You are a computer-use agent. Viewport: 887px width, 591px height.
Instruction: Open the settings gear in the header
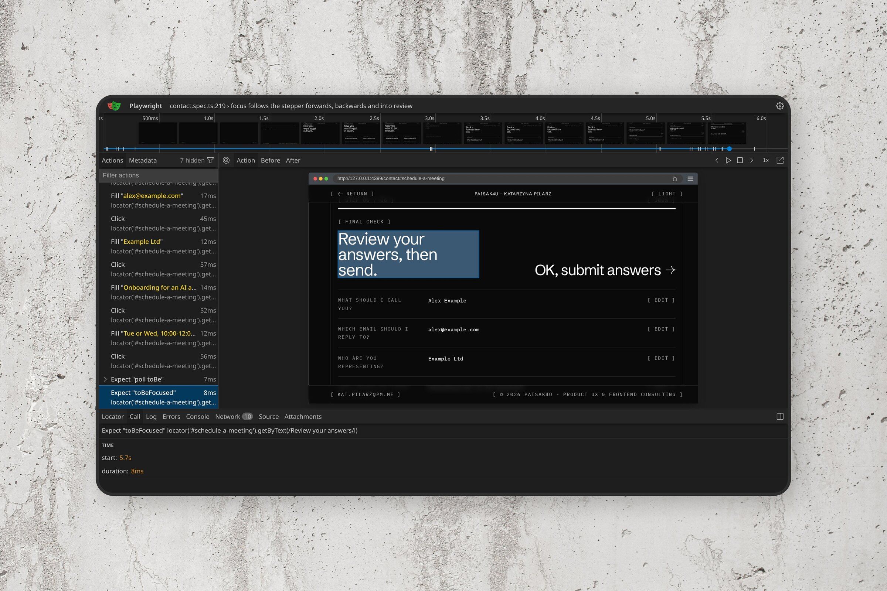pos(780,106)
